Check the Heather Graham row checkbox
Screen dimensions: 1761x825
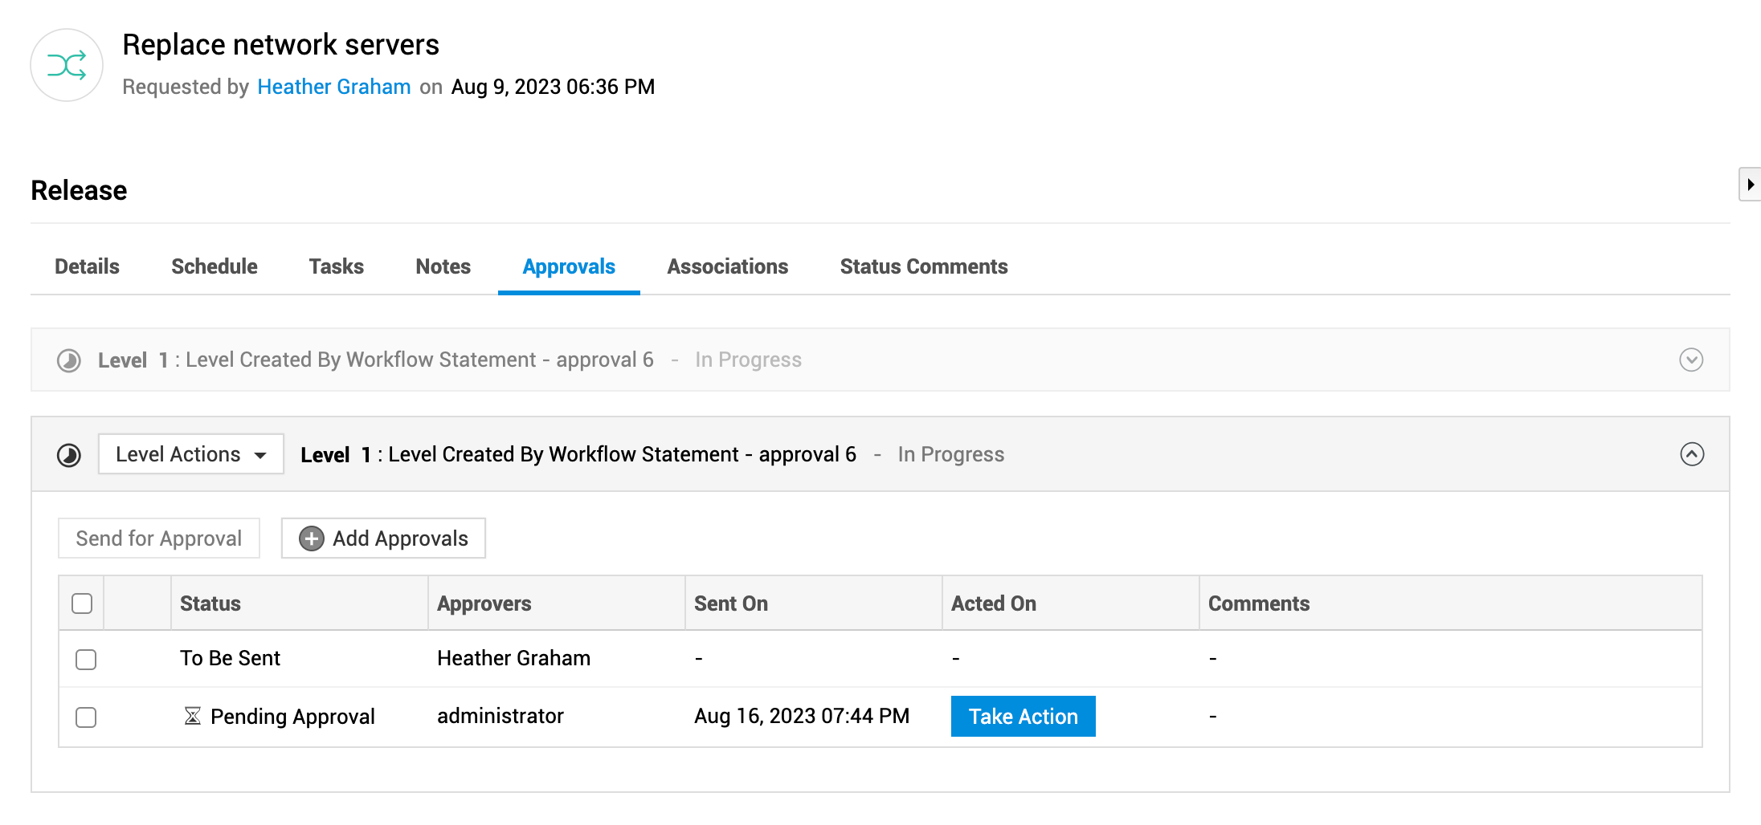(x=86, y=660)
